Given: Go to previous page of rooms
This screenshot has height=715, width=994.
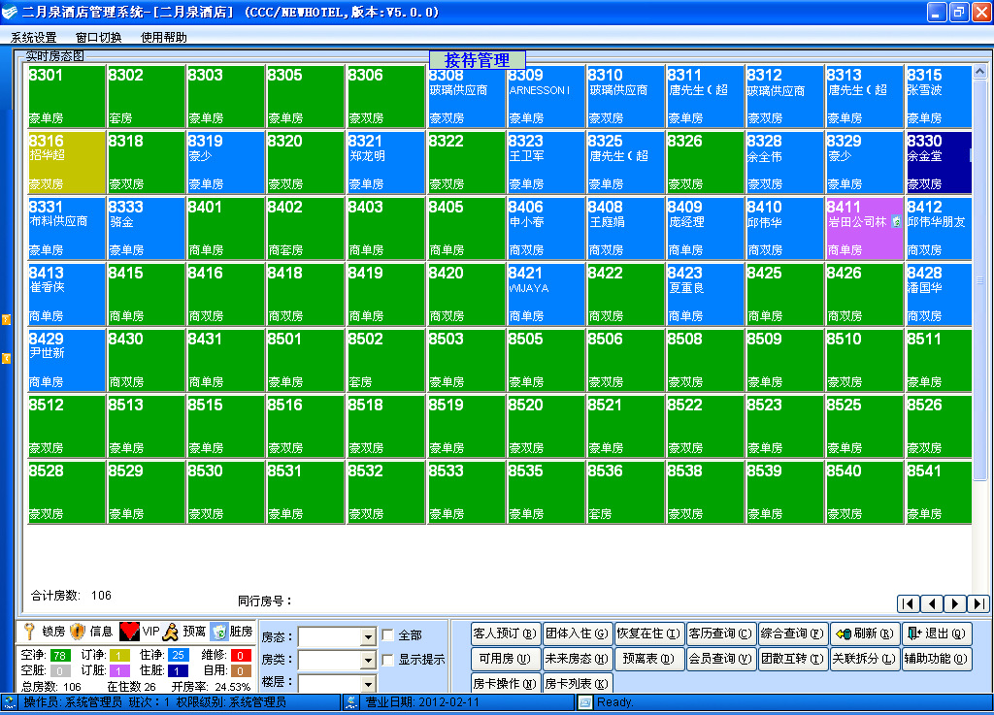Looking at the screenshot, I should tap(932, 604).
